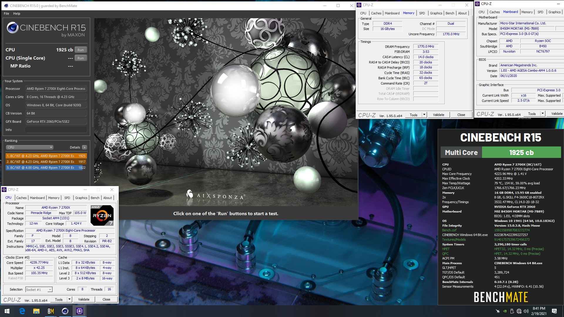Click Close button in Memory CPU-Z window
Image resolution: width=564 pixels, height=317 pixels.
click(x=461, y=115)
